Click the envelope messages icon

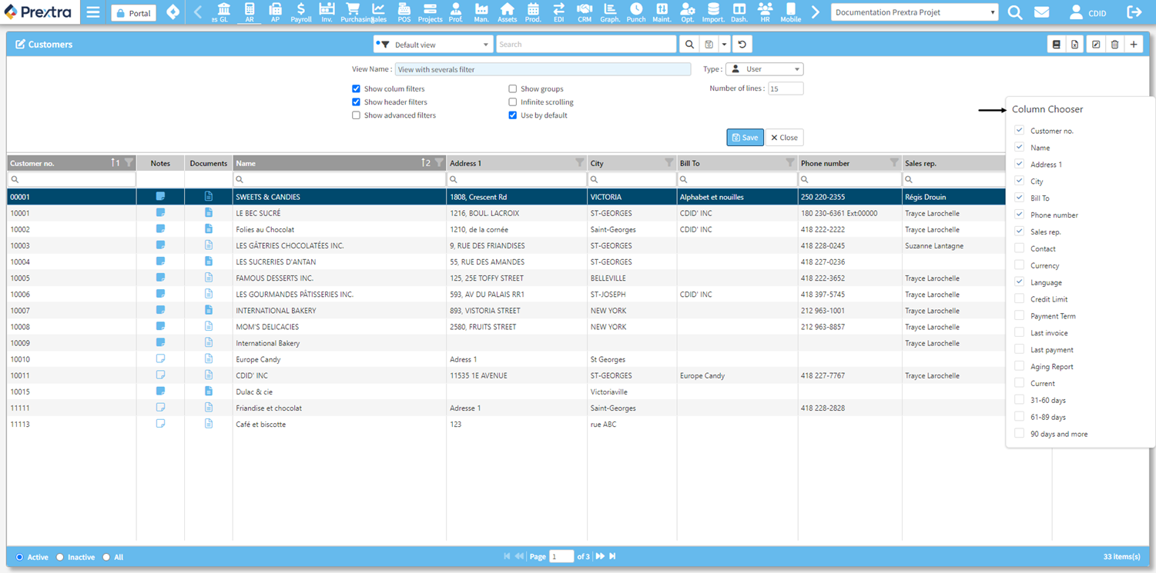(1041, 12)
